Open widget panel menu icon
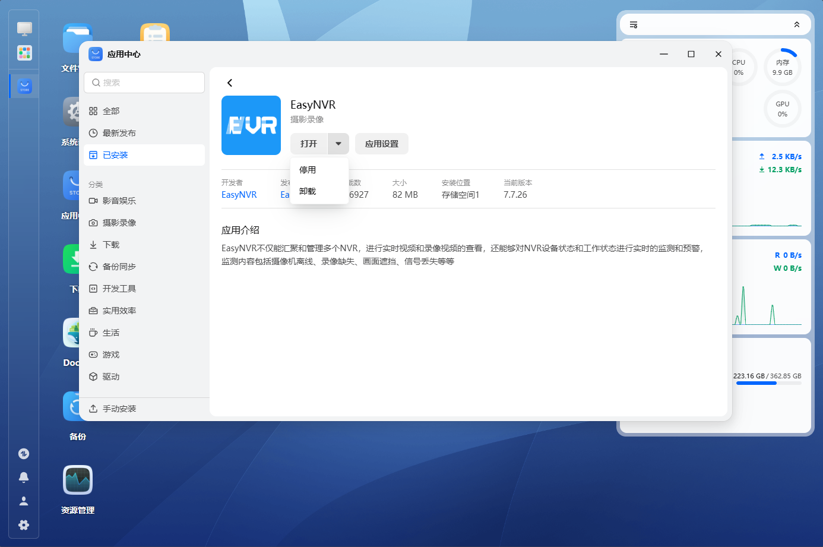The width and height of the screenshot is (823, 547). [634, 25]
